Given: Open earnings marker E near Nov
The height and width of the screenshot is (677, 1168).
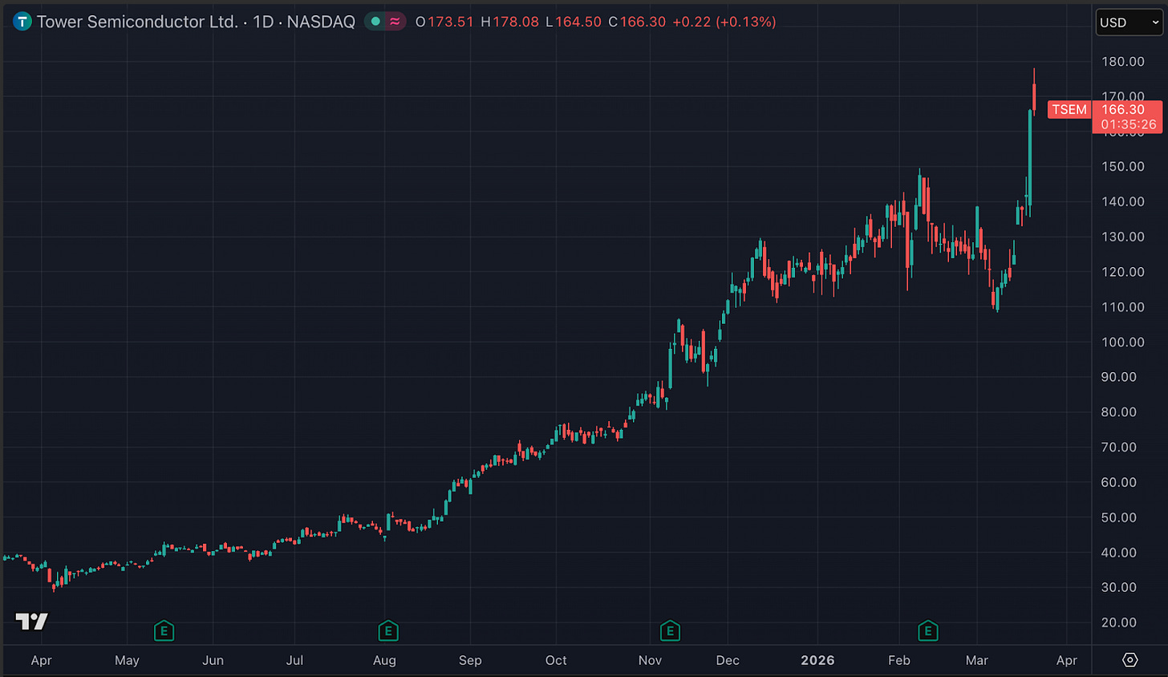Looking at the screenshot, I should tap(670, 630).
